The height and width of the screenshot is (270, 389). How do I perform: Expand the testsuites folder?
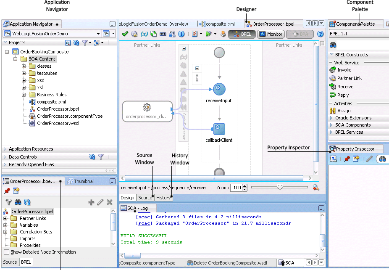[x=24, y=73]
